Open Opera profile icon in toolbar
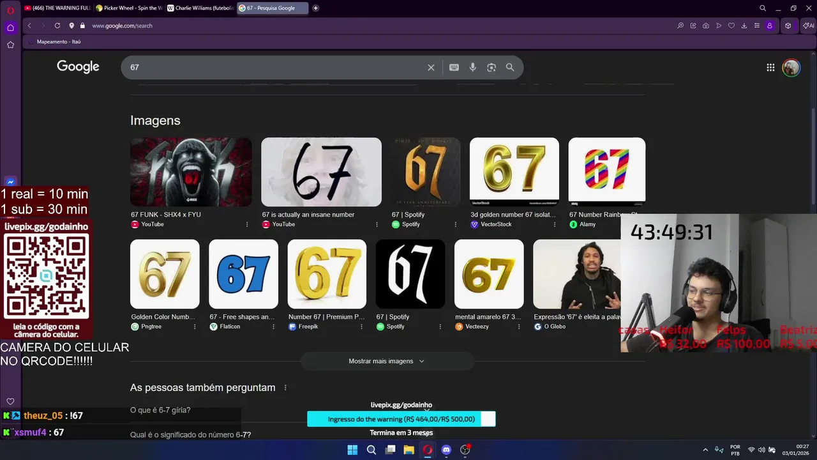Screen dimensions: 817x460 770,26
